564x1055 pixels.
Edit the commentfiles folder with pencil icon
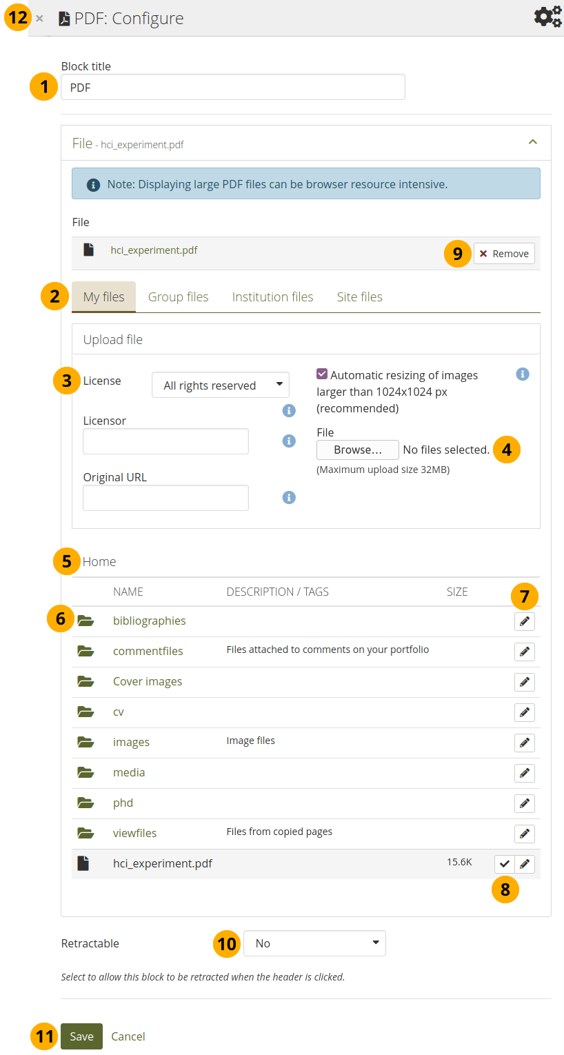(x=524, y=652)
